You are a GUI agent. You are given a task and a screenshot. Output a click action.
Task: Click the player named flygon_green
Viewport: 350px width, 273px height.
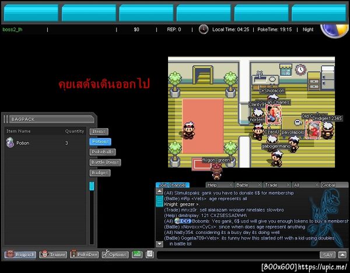[x=216, y=171]
